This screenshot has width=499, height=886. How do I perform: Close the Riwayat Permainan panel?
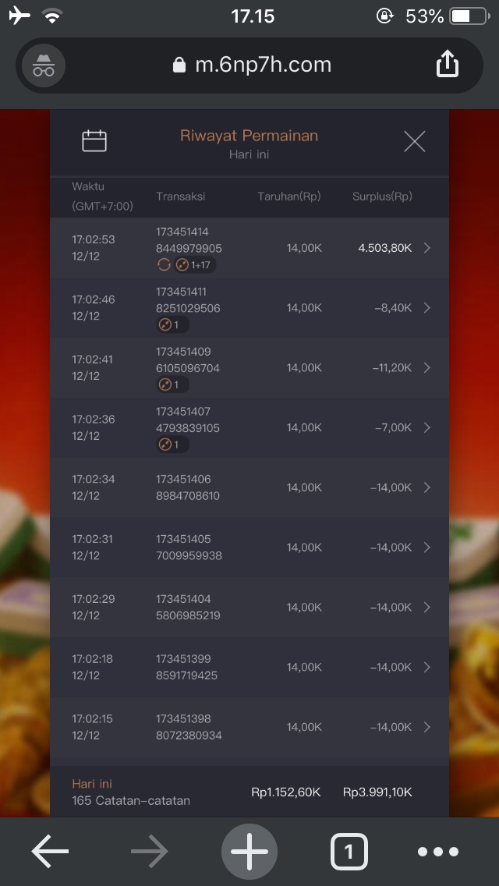click(x=414, y=141)
